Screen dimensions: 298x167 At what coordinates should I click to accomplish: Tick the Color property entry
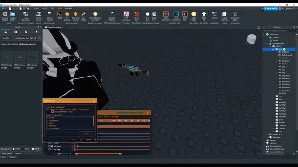click(x=51, y=123)
